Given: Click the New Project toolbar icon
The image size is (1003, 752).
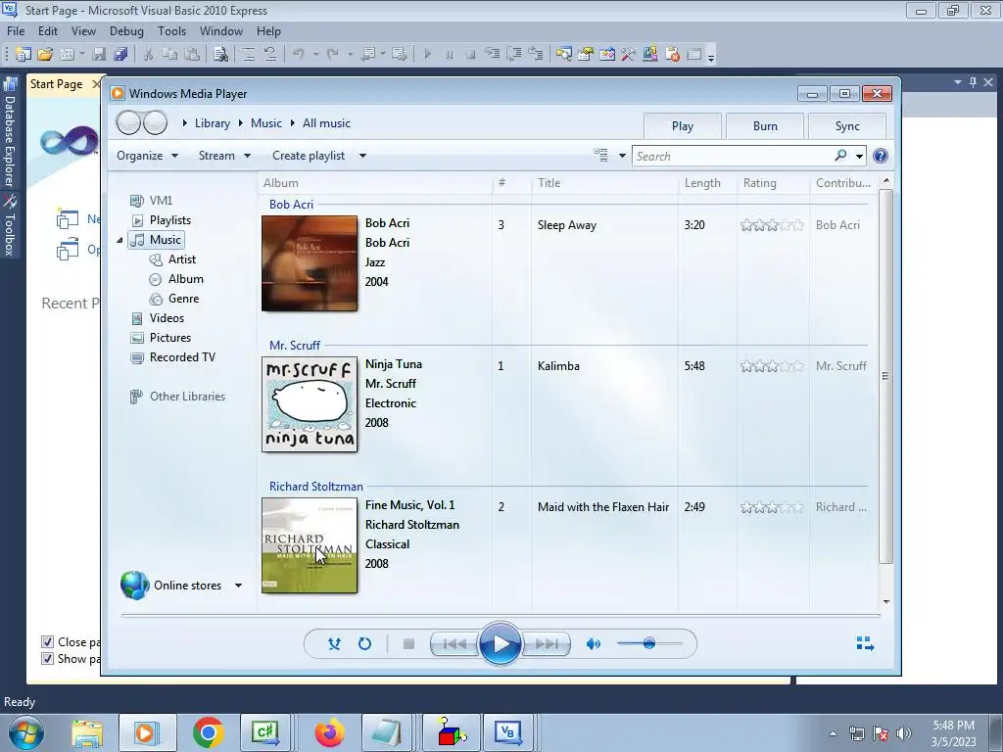Looking at the screenshot, I should point(24,55).
